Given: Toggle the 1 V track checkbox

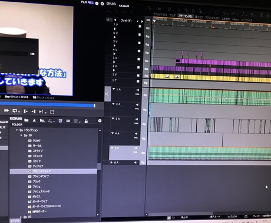Looking at the screenshot, I should pos(138,76).
